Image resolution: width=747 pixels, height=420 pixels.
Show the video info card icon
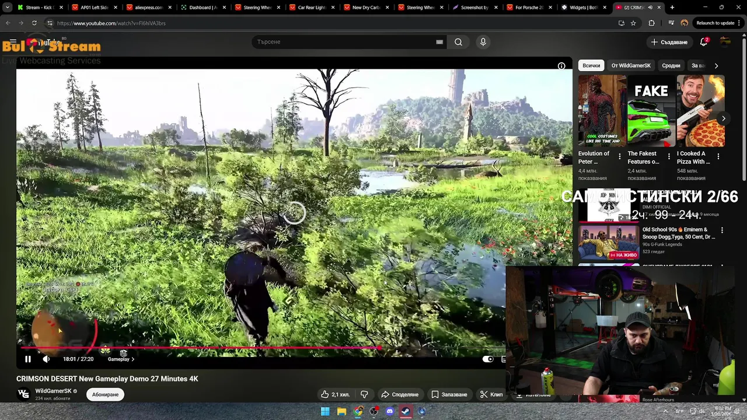(x=561, y=66)
